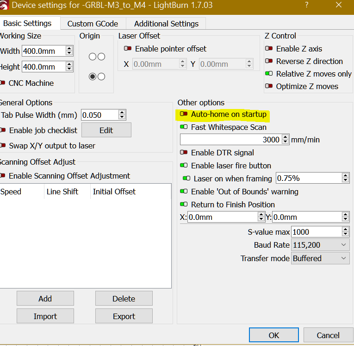Screen dimensions: 354x346
Task: Open the Transfer mode dropdown
Action: click(x=320, y=258)
